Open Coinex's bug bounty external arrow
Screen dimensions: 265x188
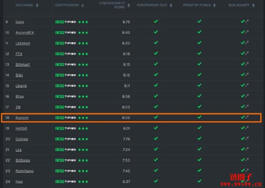(x=247, y=139)
